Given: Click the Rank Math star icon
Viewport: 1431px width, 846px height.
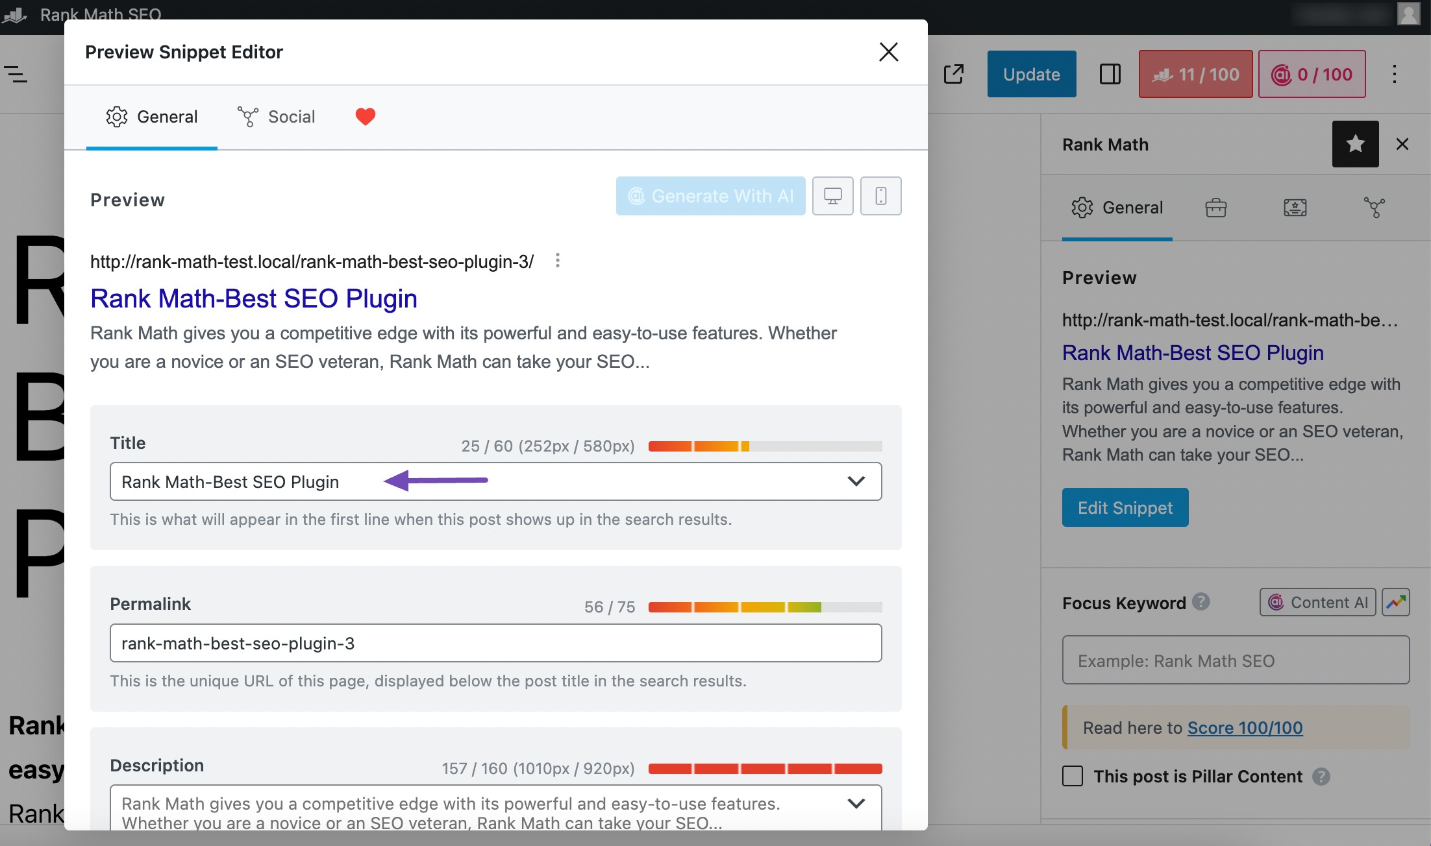Looking at the screenshot, I should coord(1356,144).
